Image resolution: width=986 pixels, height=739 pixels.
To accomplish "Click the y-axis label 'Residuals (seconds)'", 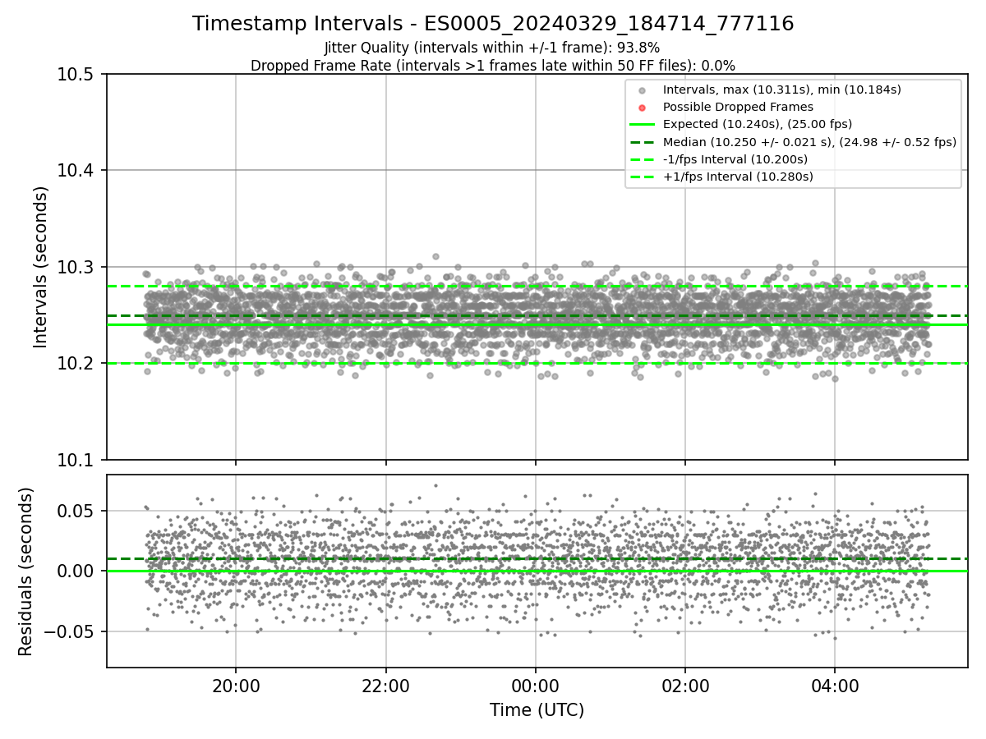I will (25, 571).
